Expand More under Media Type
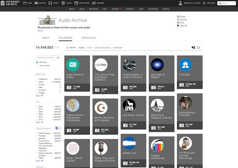 click(x=39, y=96)
